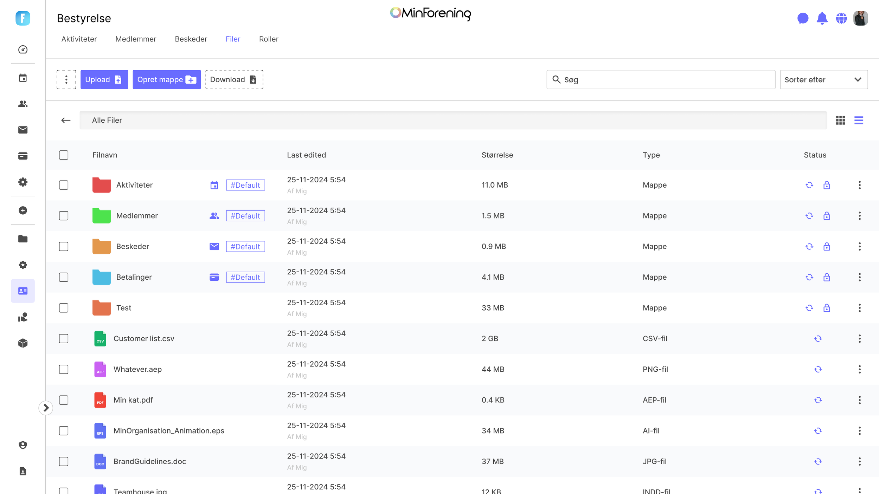Screen dimensions: 879x494
Task: Tick the checkbox for Medlemmer folder
Action: coord(64,216)
